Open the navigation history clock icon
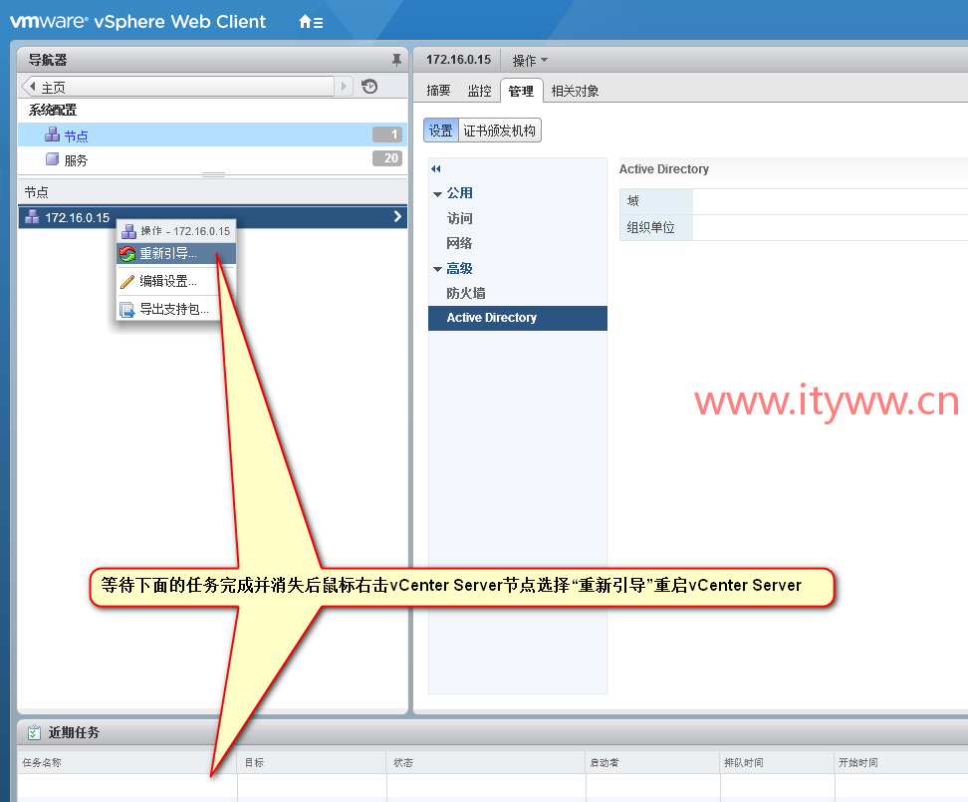 pos(369,87)
